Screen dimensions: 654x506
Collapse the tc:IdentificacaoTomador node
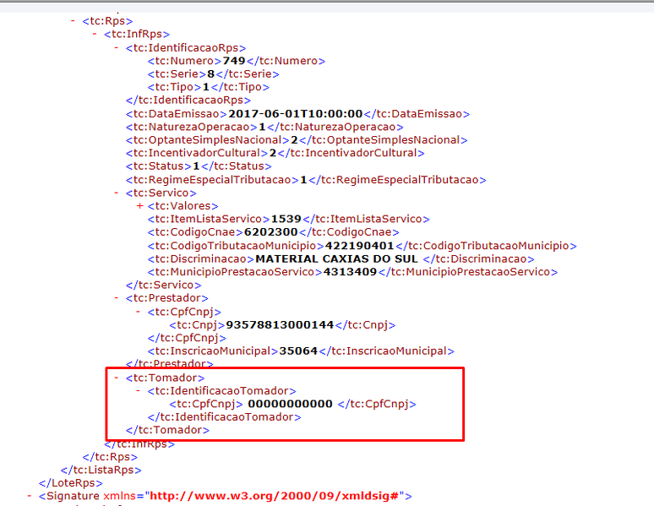click(x=138, y=391)
